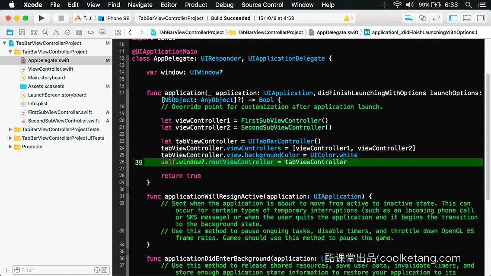The image size is (491, 276).
Task: Open the Report navigator
Action: click(x=102, y=32)
